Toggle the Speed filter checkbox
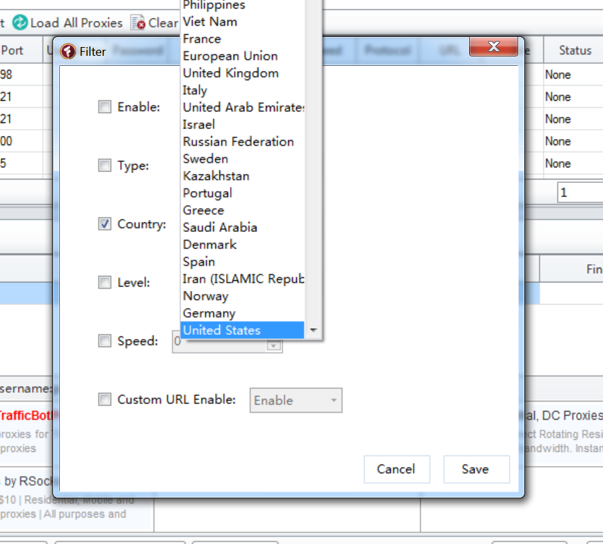The height and width of the screenshot is (544, 603). point(105,341)
